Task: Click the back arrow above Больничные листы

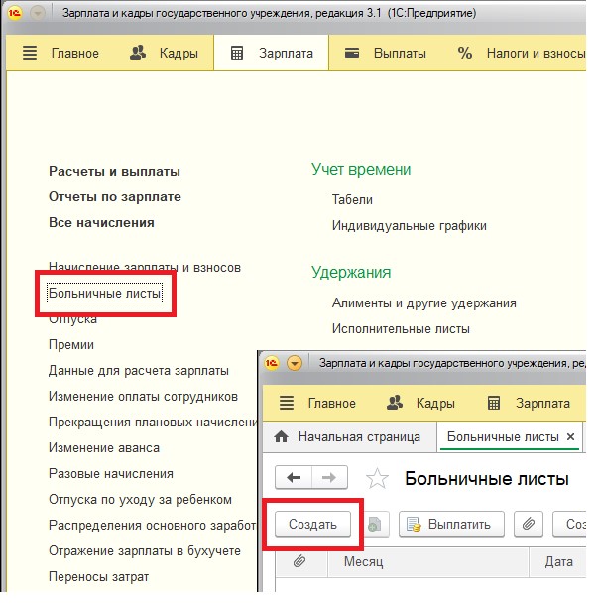Action: point(294,478)
